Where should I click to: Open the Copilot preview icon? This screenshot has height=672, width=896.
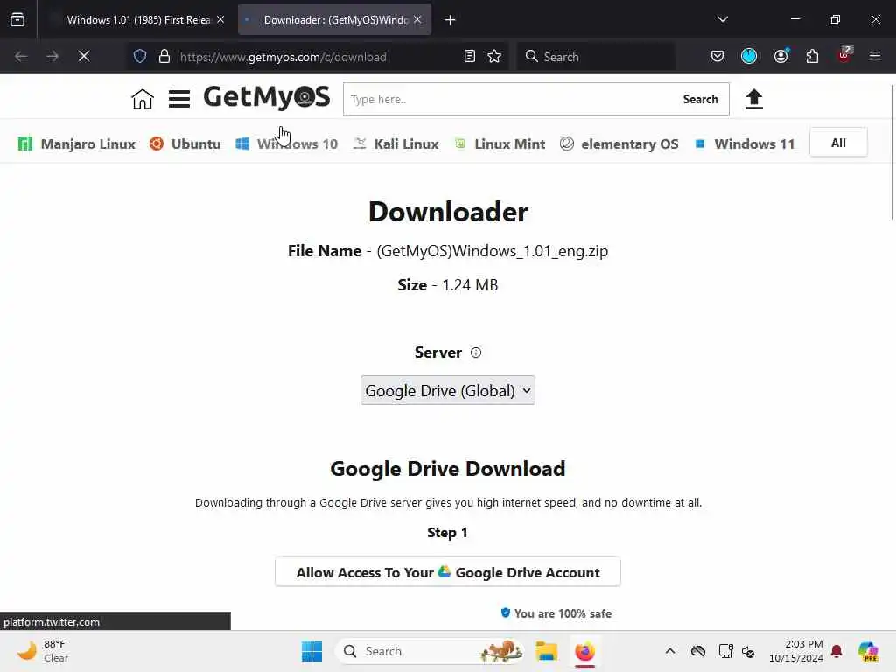[868, 651]
